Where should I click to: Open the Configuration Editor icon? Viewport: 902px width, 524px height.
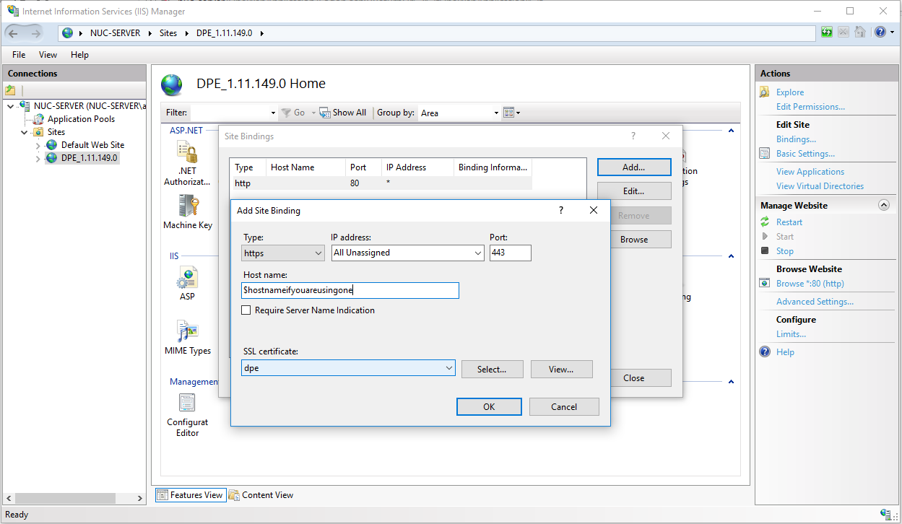coord(187,403)
